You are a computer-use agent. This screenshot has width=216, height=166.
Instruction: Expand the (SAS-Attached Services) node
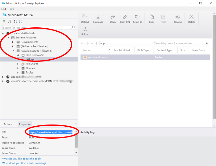pyautogui.click(x=13, y=46)
